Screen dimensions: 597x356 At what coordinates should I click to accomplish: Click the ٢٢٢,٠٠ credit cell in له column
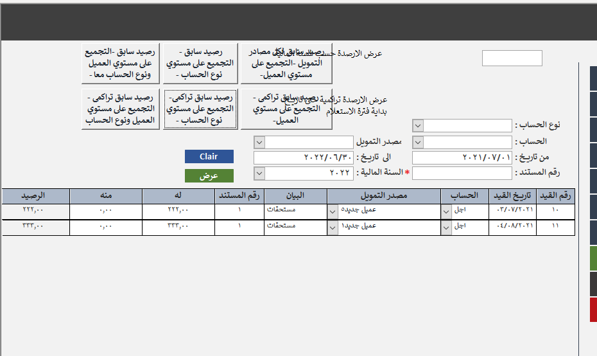click(178, 211)
